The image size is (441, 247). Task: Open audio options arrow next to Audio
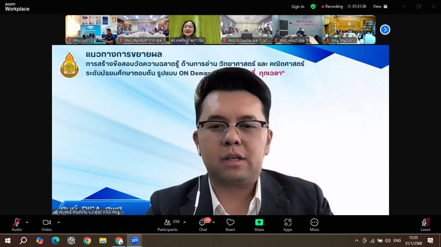pyautogui.click(x=27, y=222)
